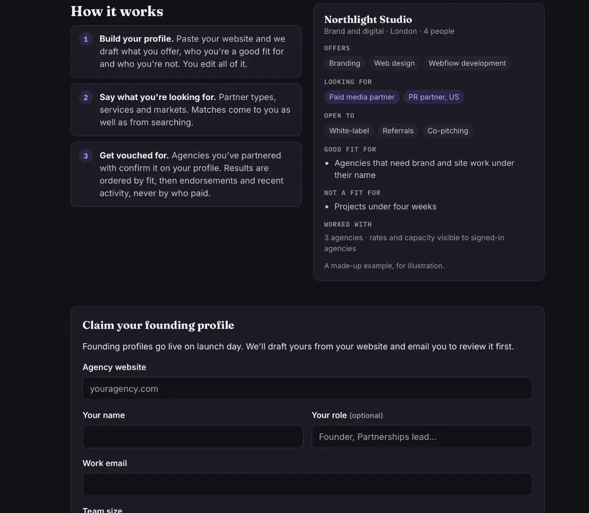Choose the Co-pitching chip
This screenshot has width=589, height=513.
tap(448, 131)
